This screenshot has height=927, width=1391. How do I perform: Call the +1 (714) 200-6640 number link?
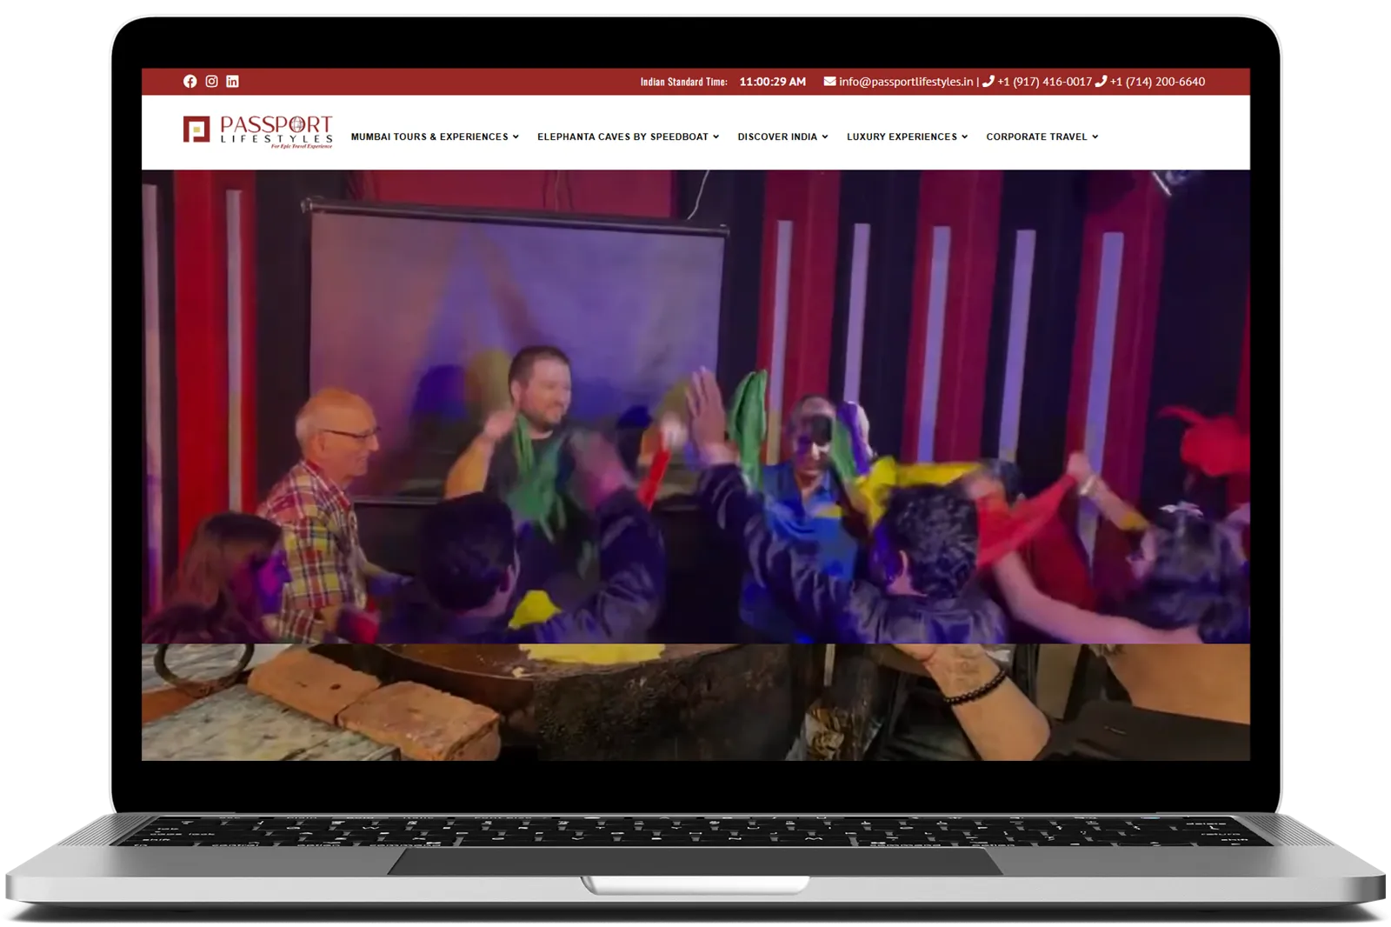coord(1157,82)
